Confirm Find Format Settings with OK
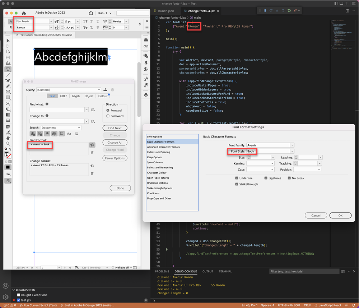The image size is (359, 308). tap(340, 215)
